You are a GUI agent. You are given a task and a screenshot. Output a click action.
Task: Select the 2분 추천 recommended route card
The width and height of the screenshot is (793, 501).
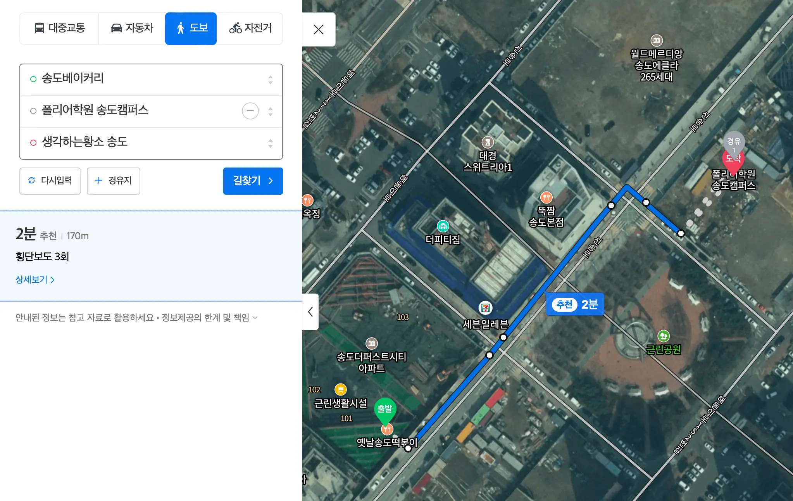[x=151, y=256]
